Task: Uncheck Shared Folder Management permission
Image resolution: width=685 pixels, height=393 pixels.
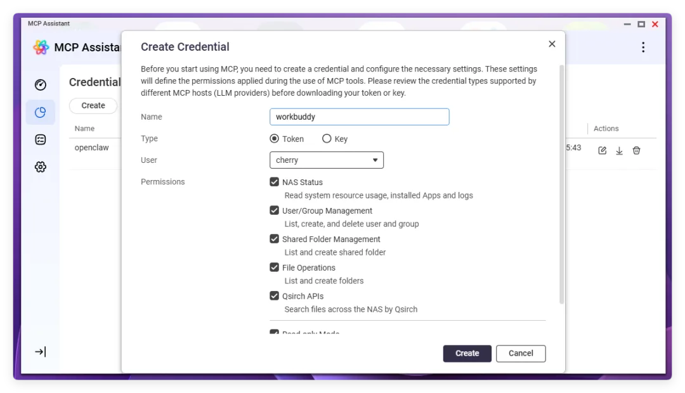Action: coord(275,239)
